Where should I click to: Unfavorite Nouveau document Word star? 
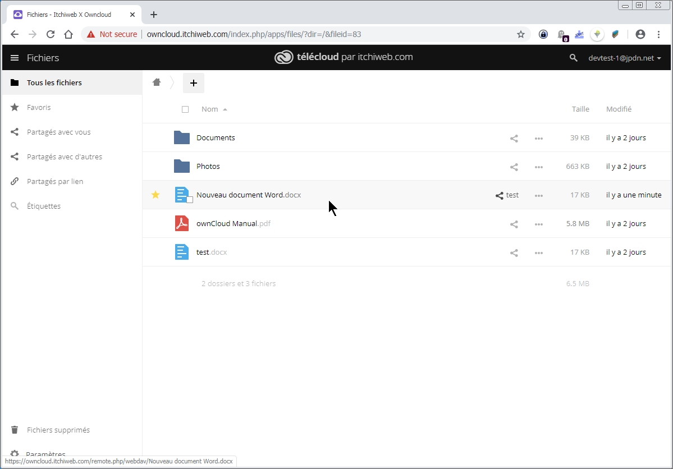click(155, 195)
